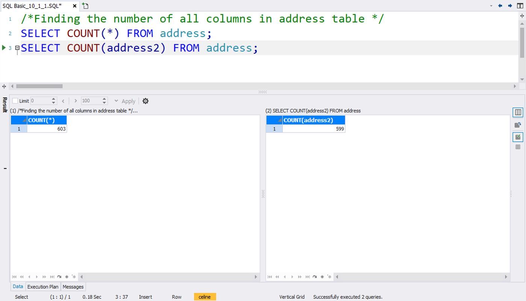Click line 2 SELECT COUNT(*) statement
The height and width of the screenshot is (301, 526).
pyautogui.click(x=116, y=33)
